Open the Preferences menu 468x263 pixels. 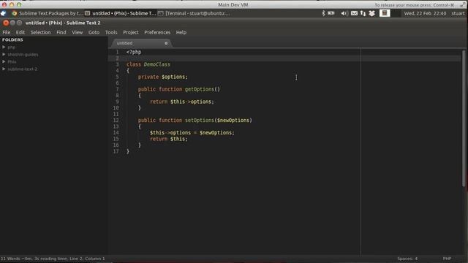click(157, 32)
